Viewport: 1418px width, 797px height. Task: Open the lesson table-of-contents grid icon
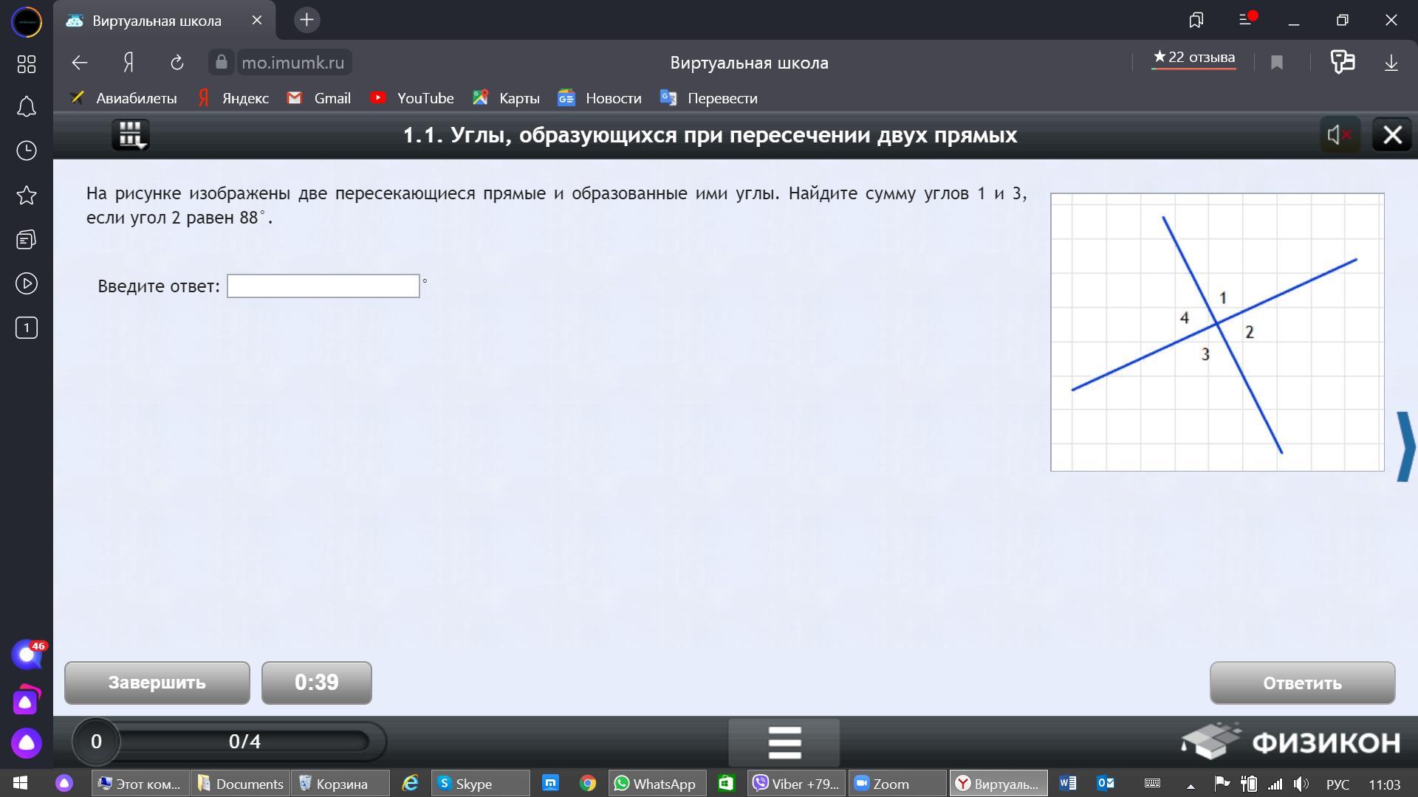[131, 134]
